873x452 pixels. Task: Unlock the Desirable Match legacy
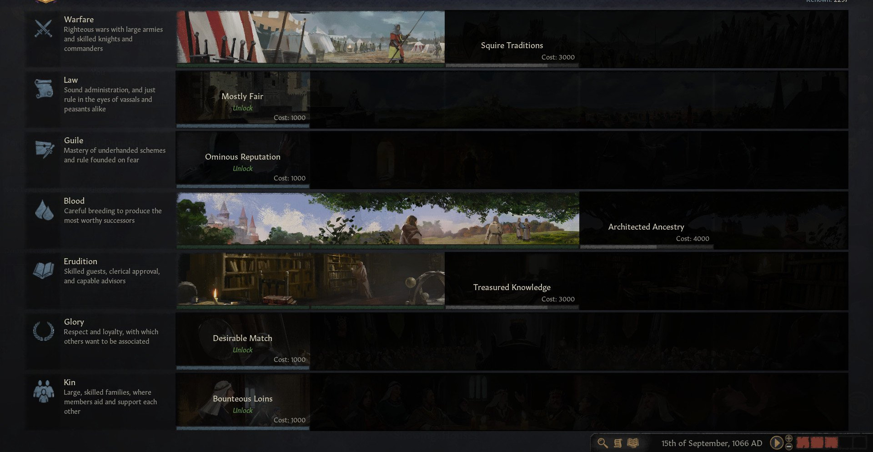click(x=243, y=350)
